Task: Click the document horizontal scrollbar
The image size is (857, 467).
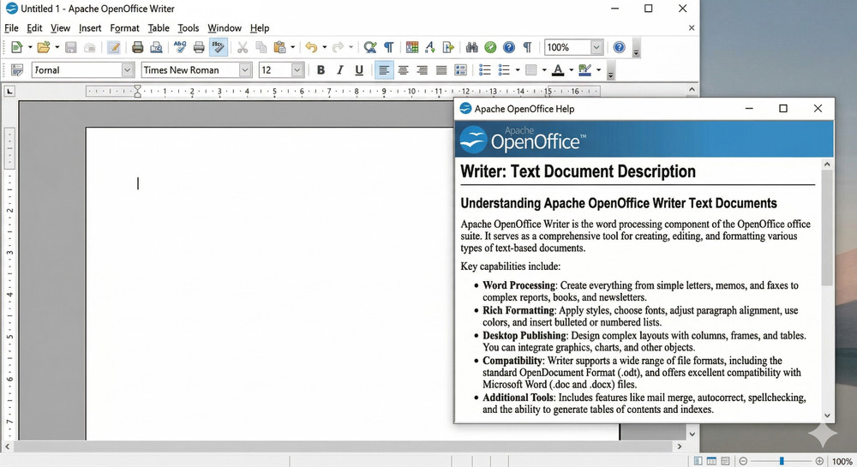Action: tap(342, 446)
